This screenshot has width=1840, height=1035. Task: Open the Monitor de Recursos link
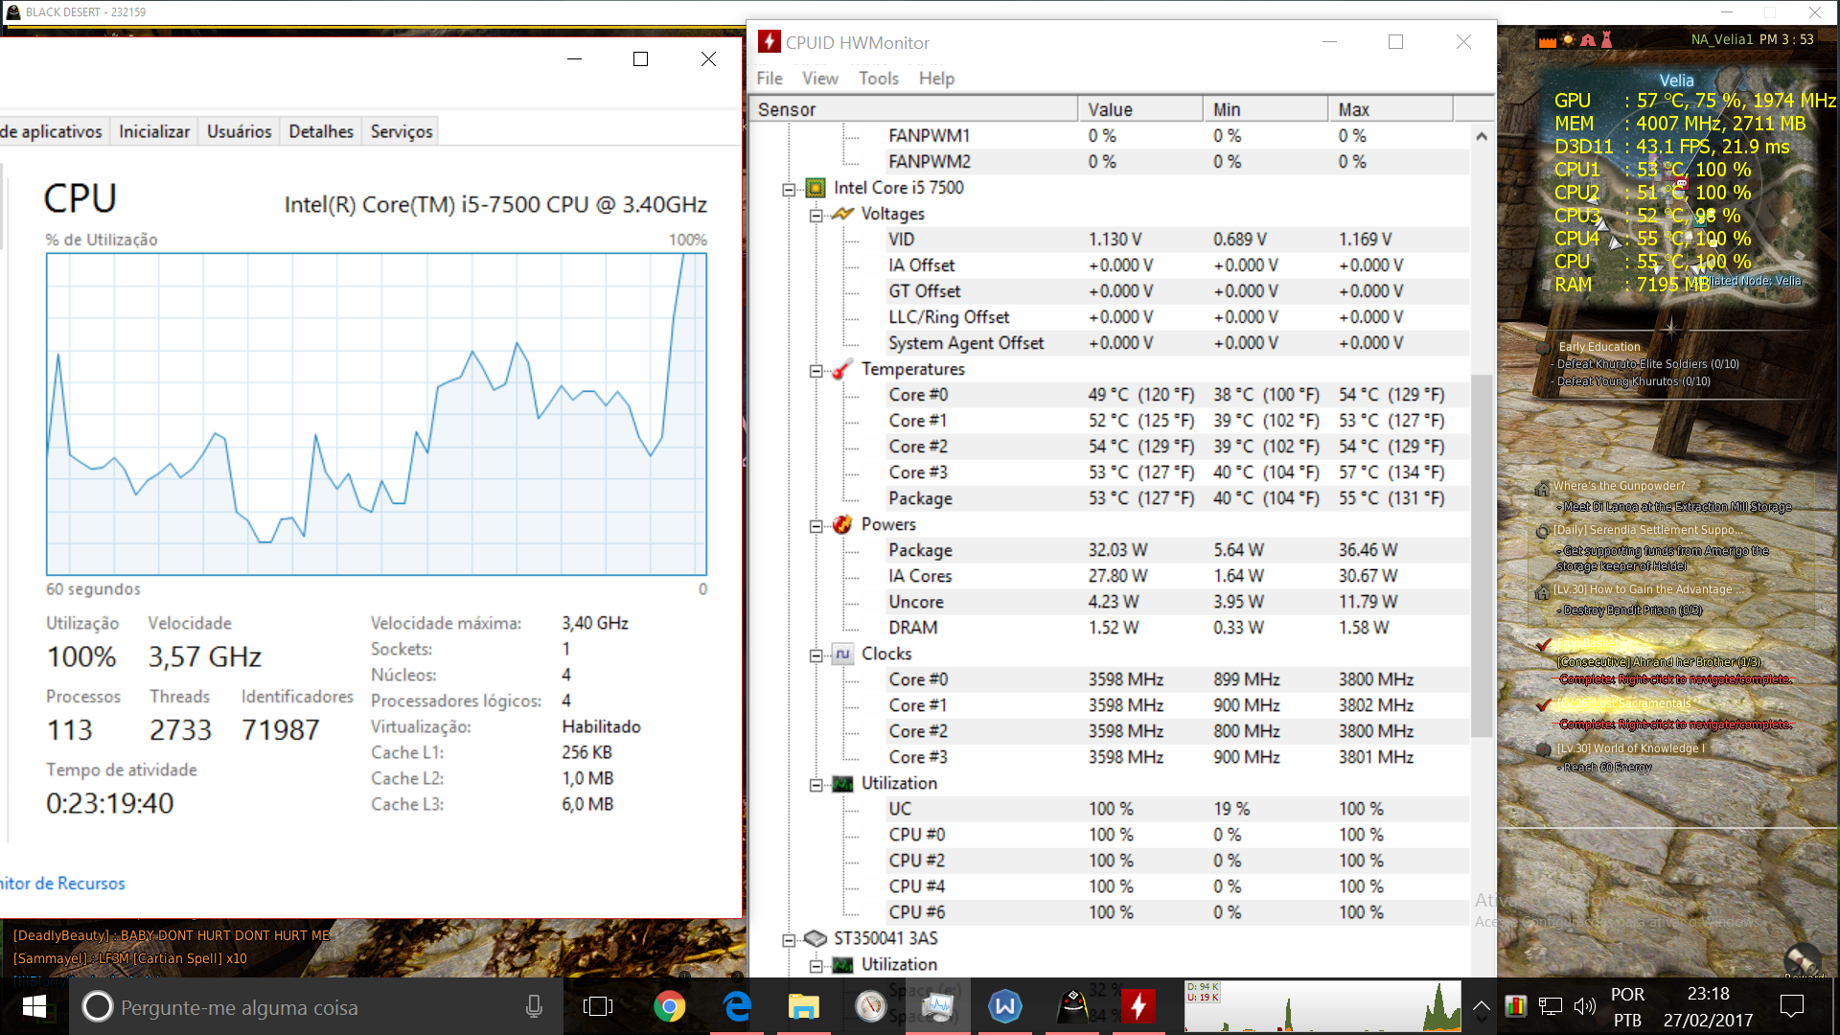[62, 884]
